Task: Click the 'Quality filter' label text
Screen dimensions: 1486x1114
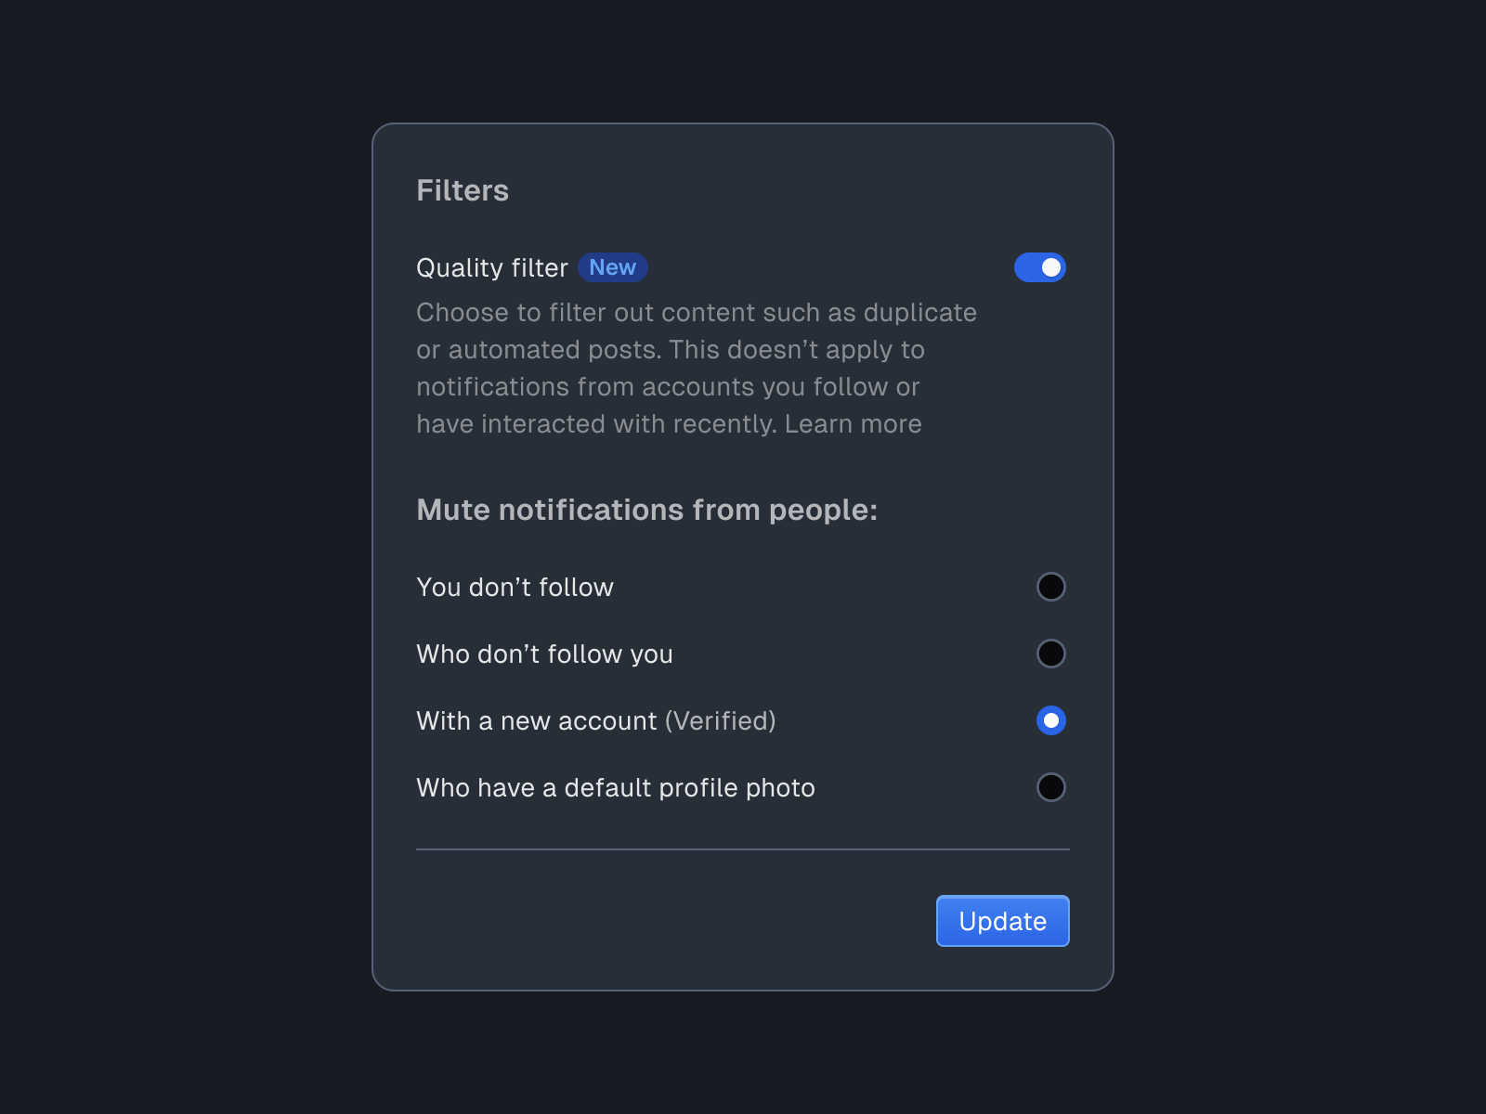Action: click(x=491, y=267)
